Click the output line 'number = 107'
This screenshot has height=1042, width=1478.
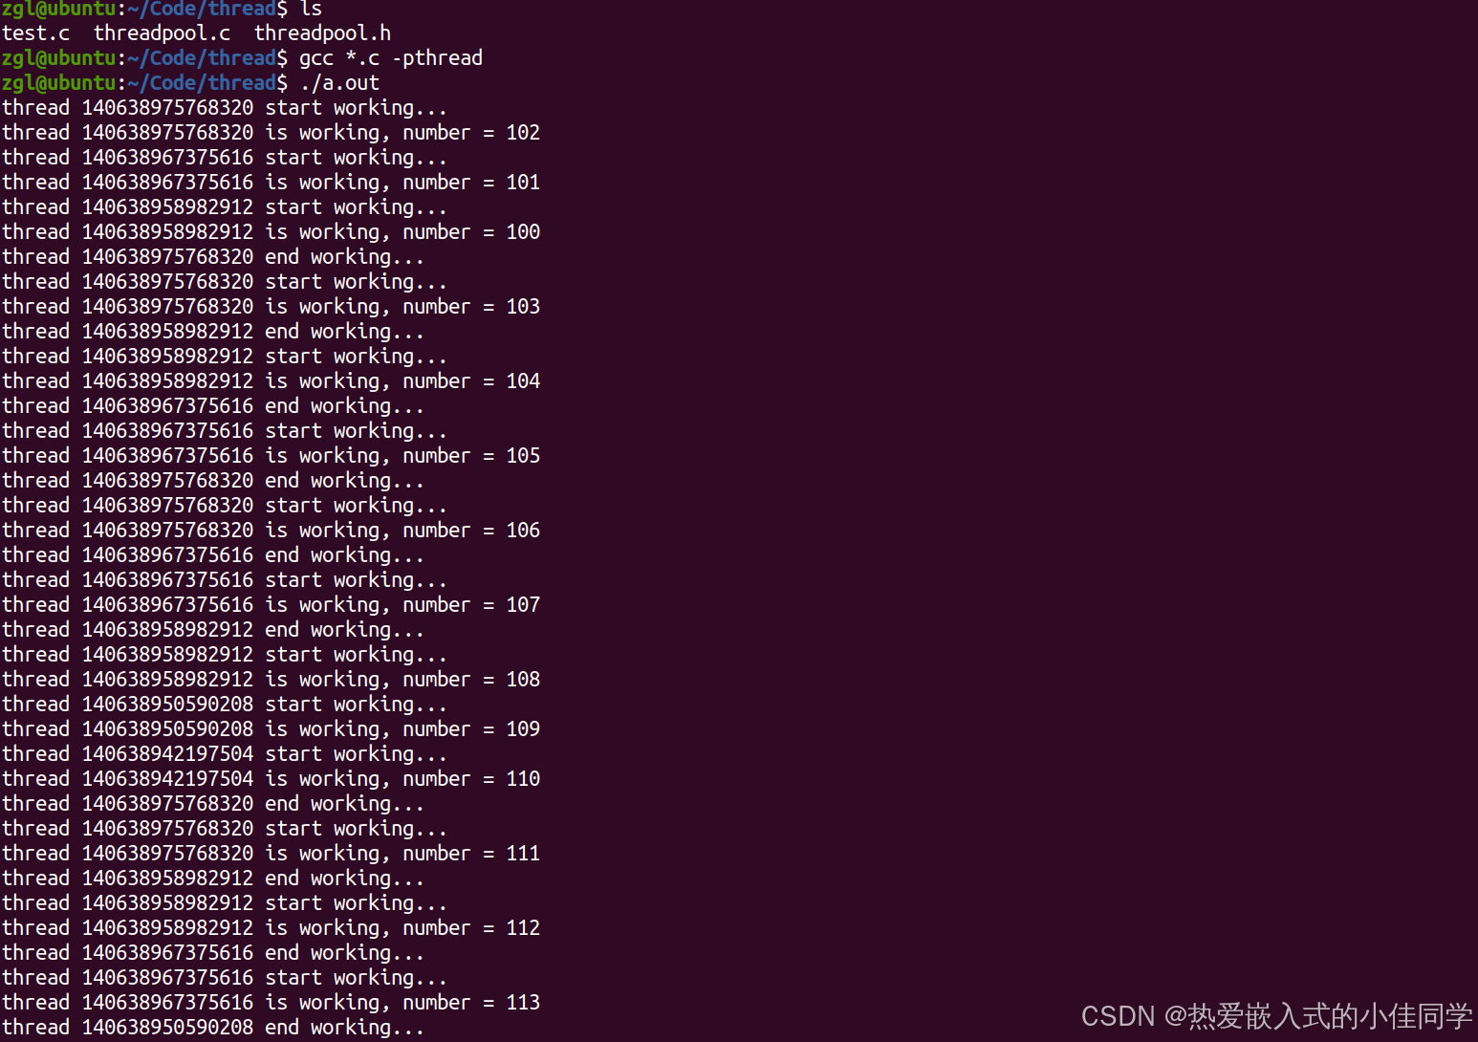coord(271,605)
